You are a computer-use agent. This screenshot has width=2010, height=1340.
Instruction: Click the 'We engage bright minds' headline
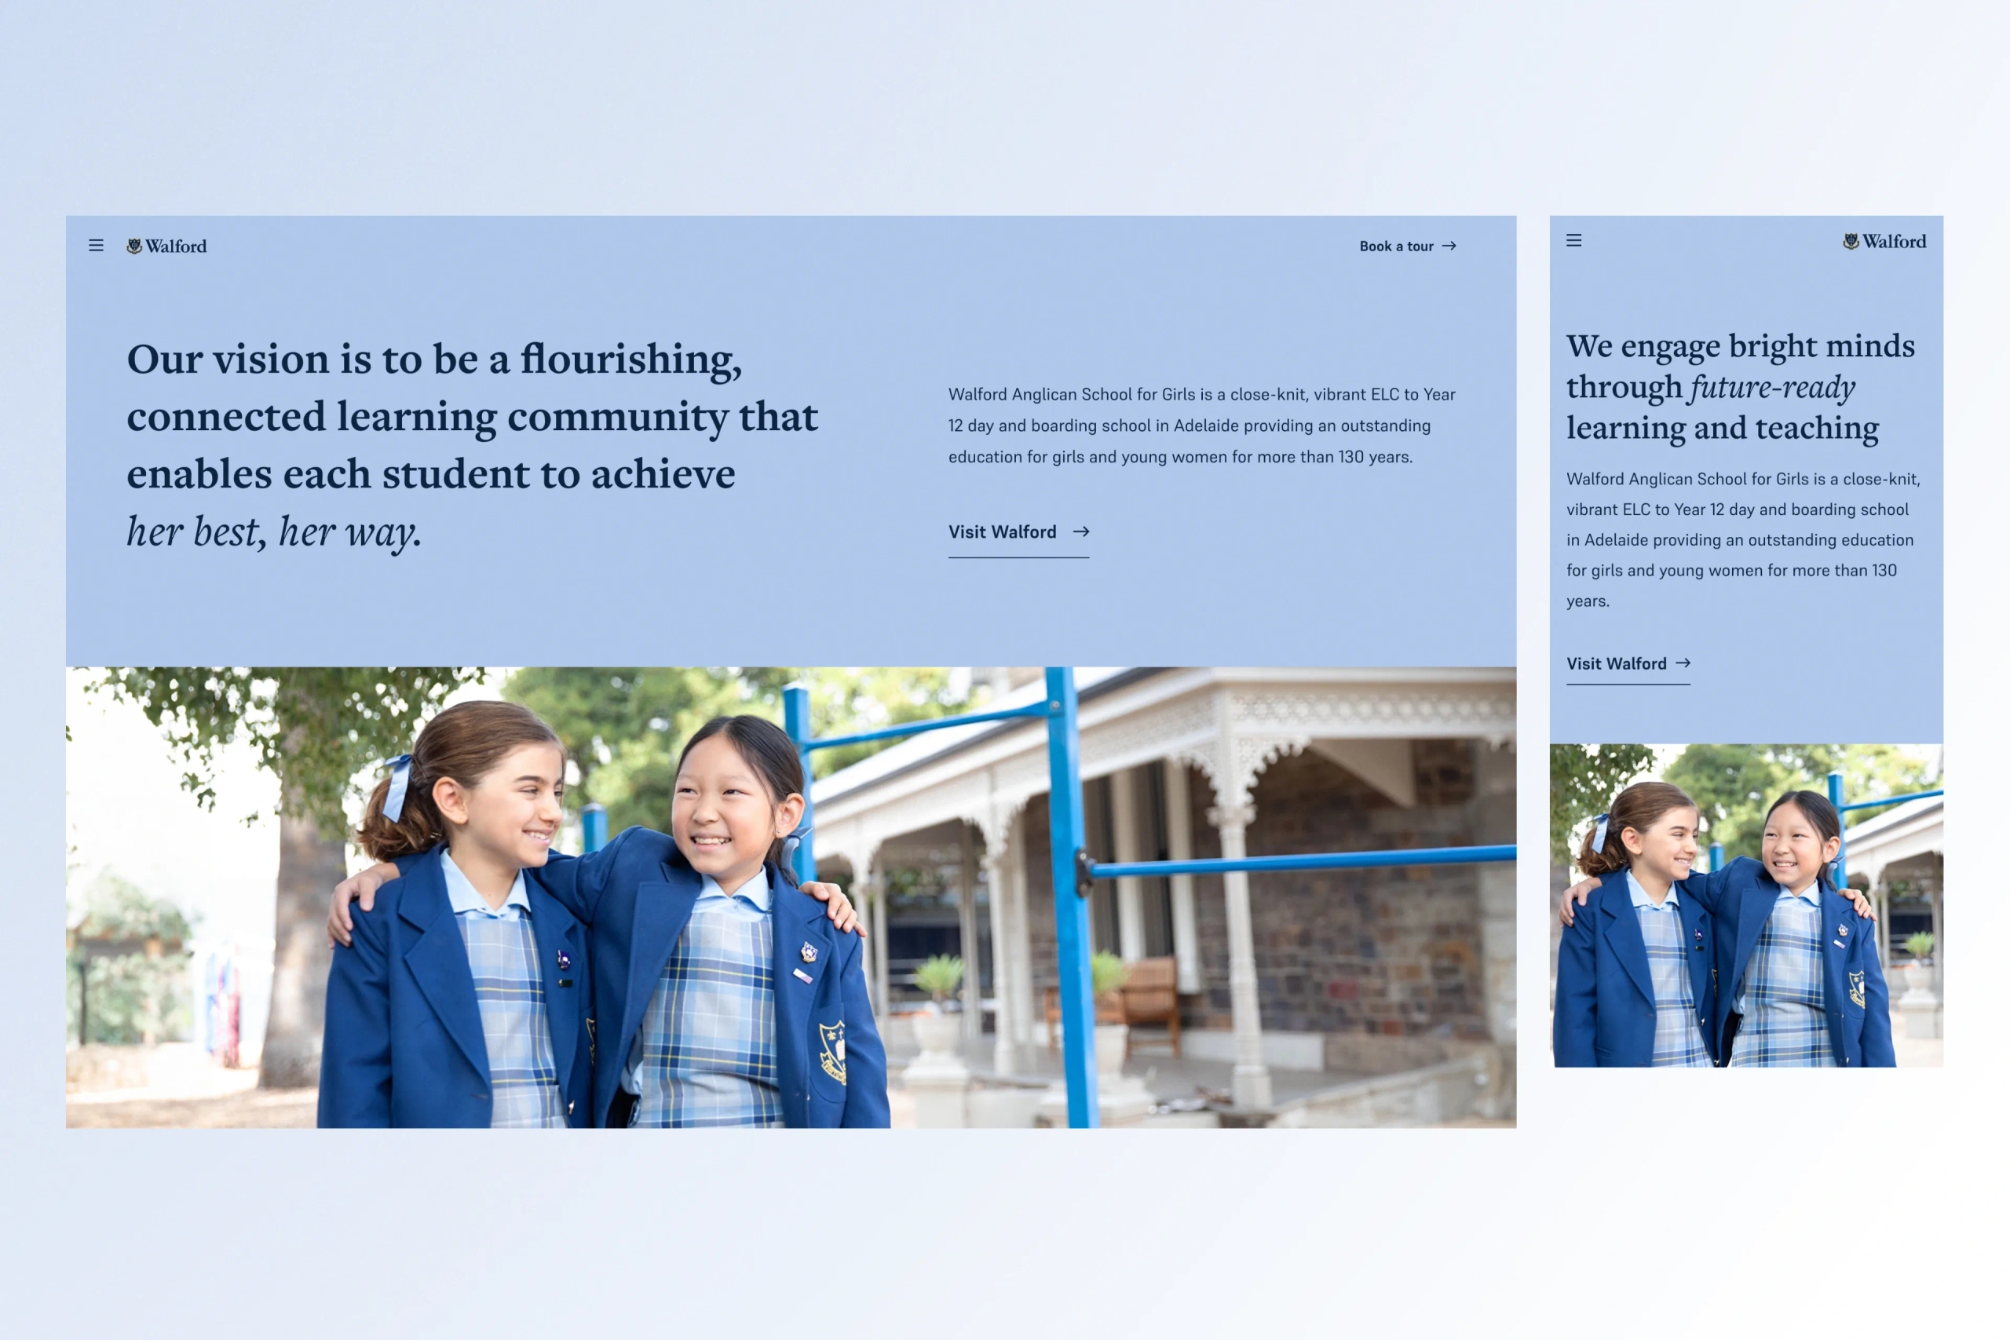click(x=1739, y=346)
